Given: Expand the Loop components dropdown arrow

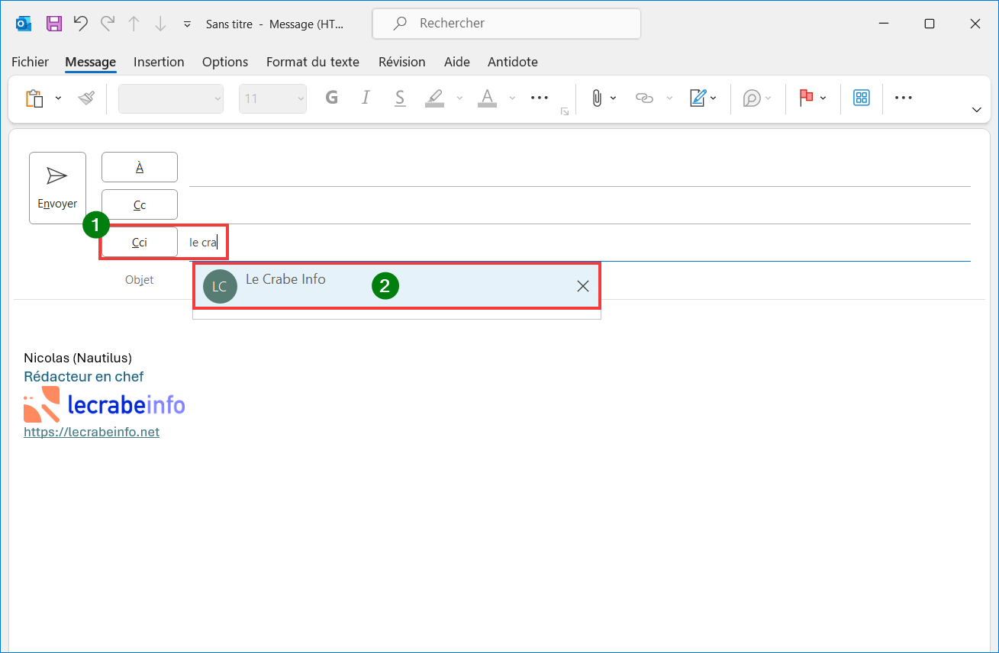Looking at the screenshot, I should coord(768,98).
